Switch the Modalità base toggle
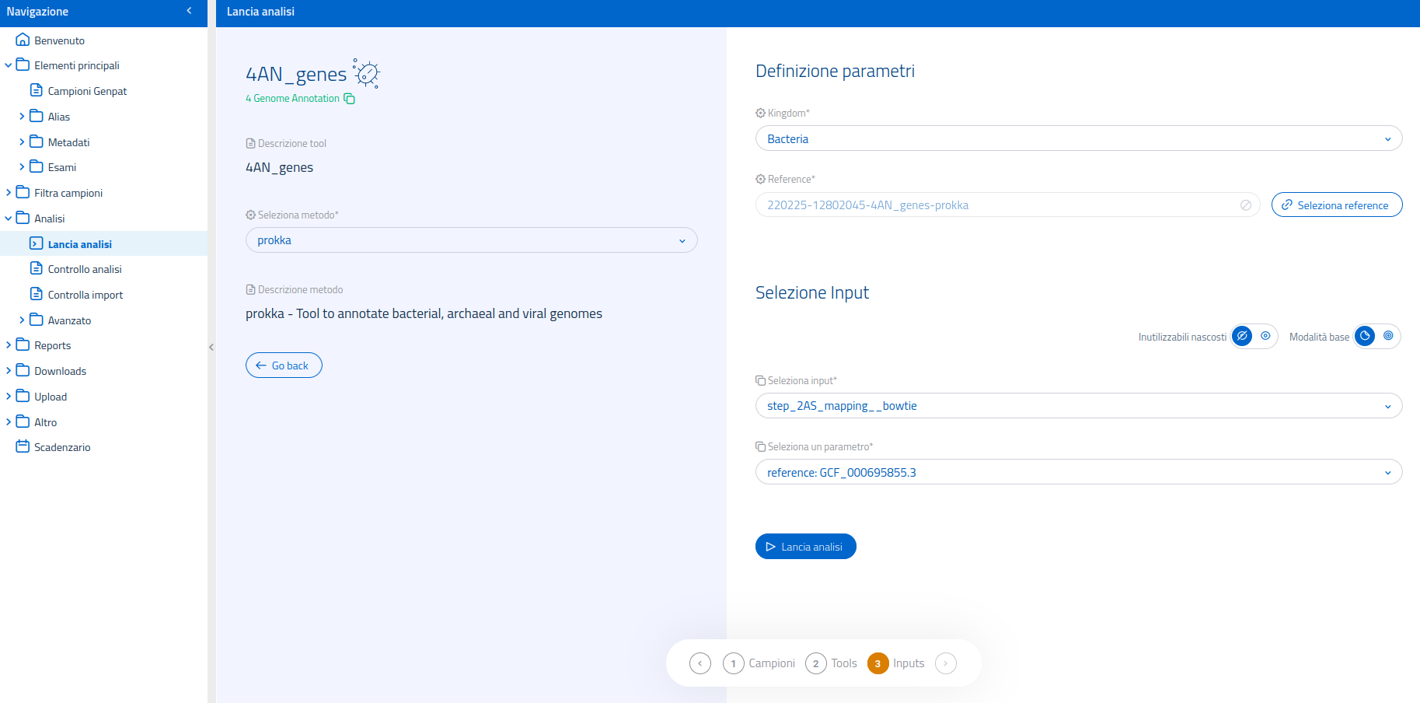Image resolution: width=1420 pixels, height=703 pixels. (1387, 336)
